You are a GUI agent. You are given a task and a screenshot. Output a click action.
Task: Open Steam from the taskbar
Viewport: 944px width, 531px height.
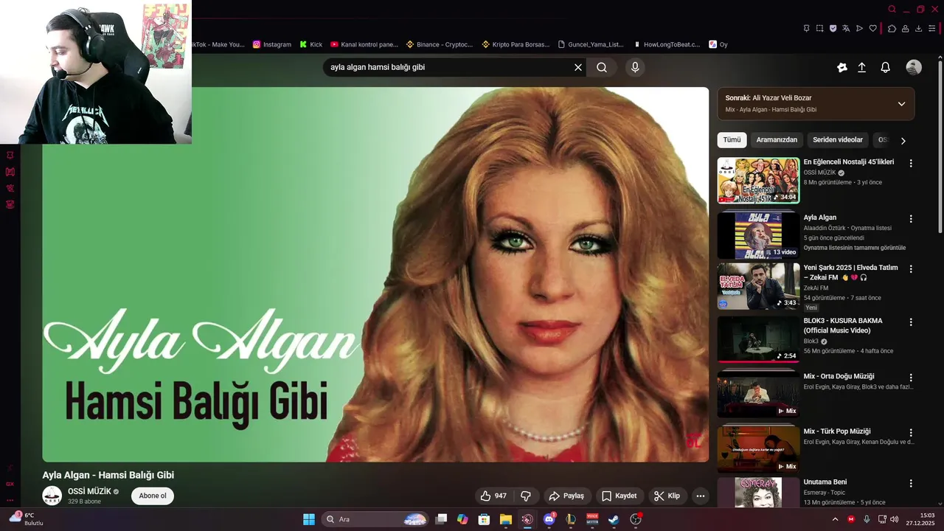click(614, 519)
